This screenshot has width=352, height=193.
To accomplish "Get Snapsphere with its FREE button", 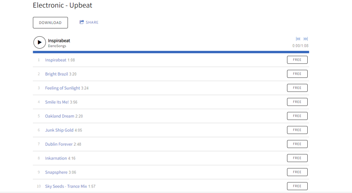I will click(297, 172).
